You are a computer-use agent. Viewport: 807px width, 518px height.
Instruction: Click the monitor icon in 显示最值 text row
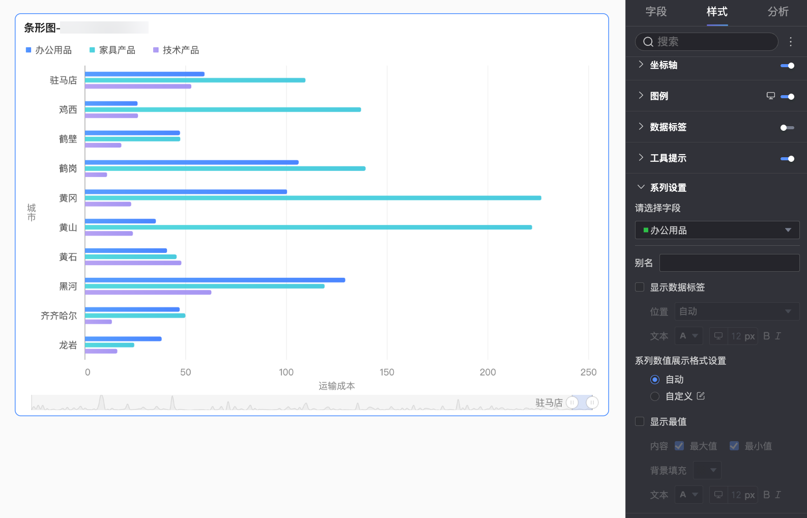pyautogui.click(x=718, y=495)
